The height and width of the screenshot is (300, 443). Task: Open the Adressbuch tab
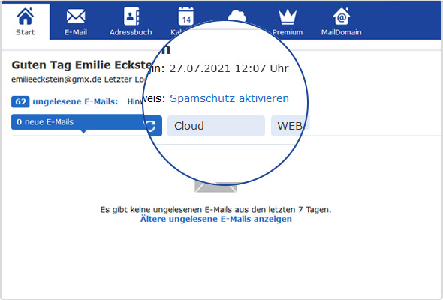pos(131,22)
